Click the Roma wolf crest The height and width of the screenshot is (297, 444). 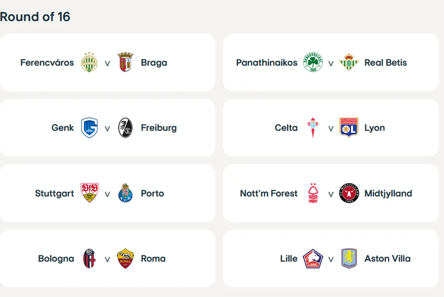click(x=125, y=258)
